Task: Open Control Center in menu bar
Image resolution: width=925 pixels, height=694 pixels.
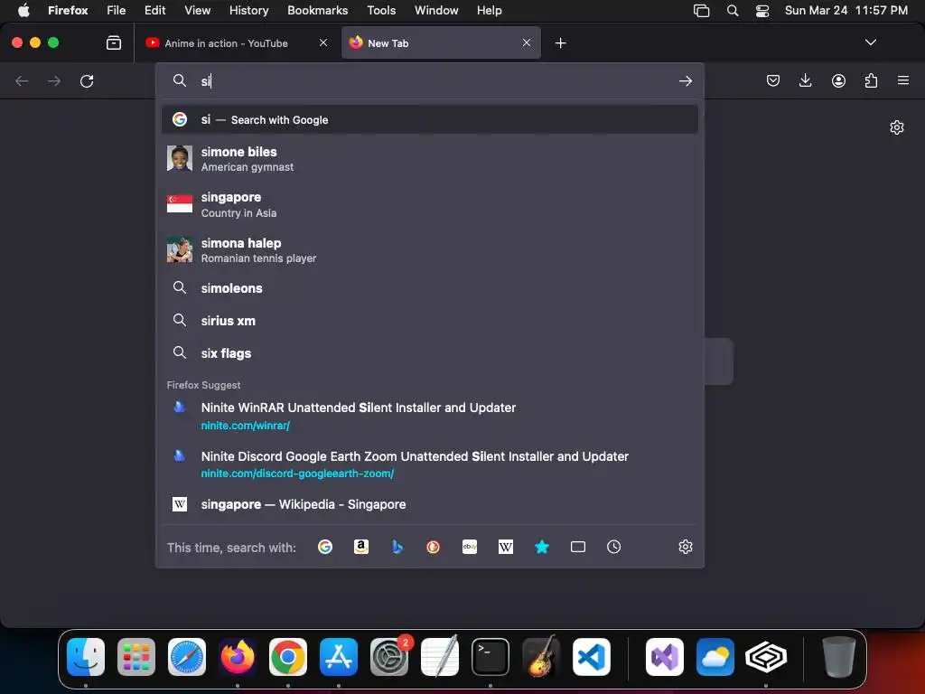Action: 762,10
